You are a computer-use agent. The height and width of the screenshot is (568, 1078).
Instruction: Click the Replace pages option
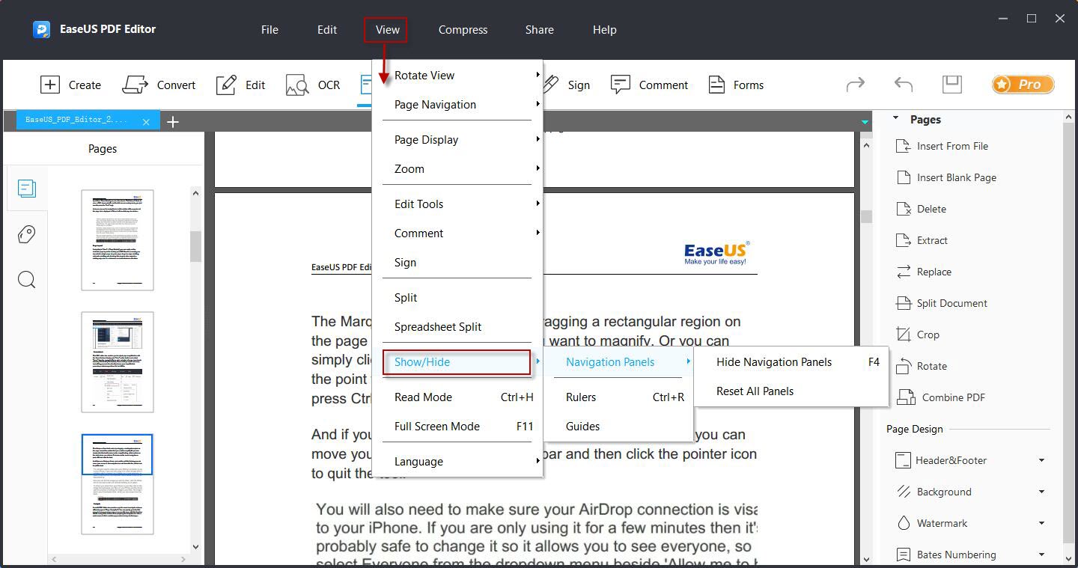tap(924, 272)
